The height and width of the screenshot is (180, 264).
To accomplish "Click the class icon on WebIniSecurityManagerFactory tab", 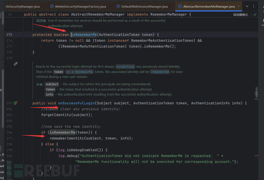I will (x=51, y=7).
